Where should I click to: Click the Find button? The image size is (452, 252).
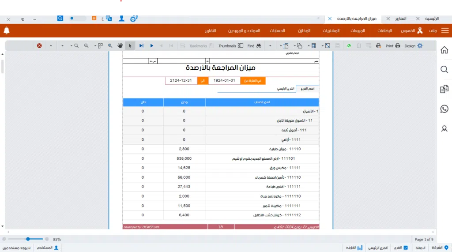254,46
